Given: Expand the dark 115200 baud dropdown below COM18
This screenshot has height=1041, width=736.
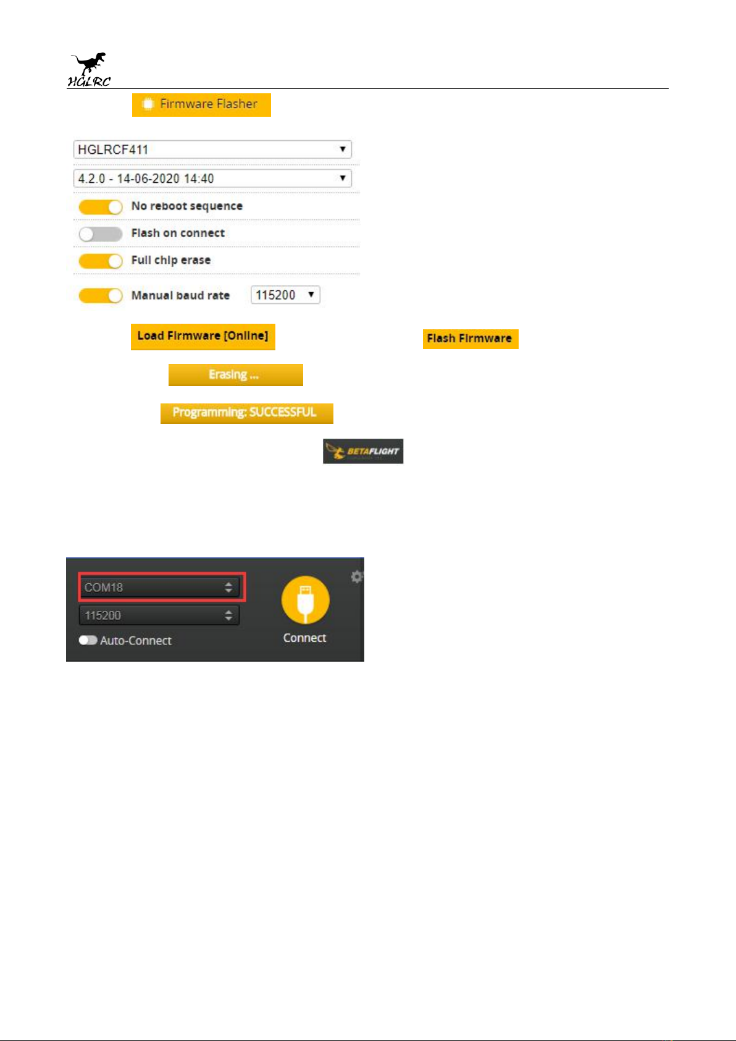Looking at the screenshot, I should [159, 615].
